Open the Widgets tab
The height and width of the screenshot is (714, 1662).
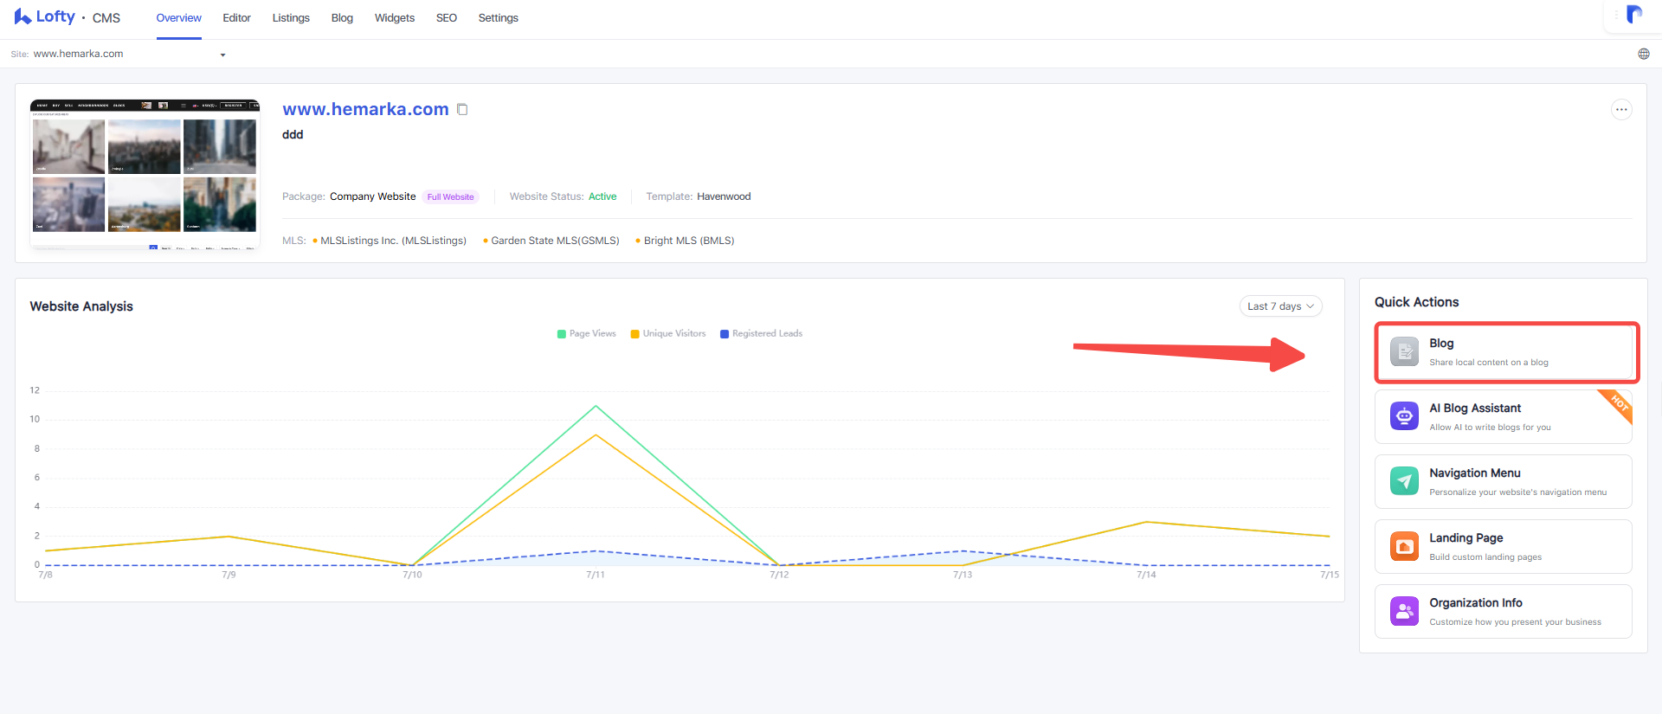click(x=395, y=18)
